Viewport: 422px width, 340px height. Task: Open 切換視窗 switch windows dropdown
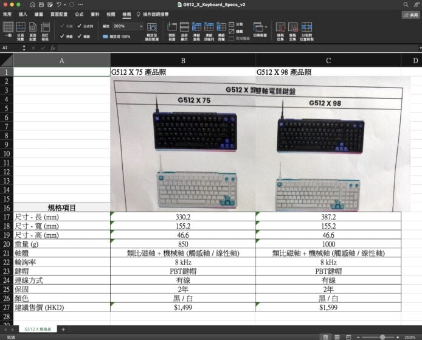pos(260,30)
